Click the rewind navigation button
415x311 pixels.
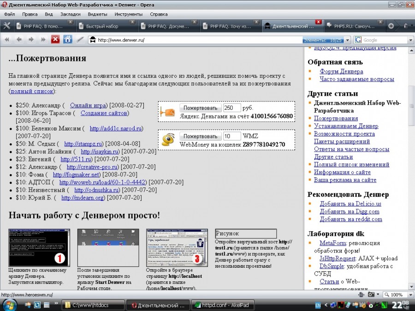tap(7, 40)
